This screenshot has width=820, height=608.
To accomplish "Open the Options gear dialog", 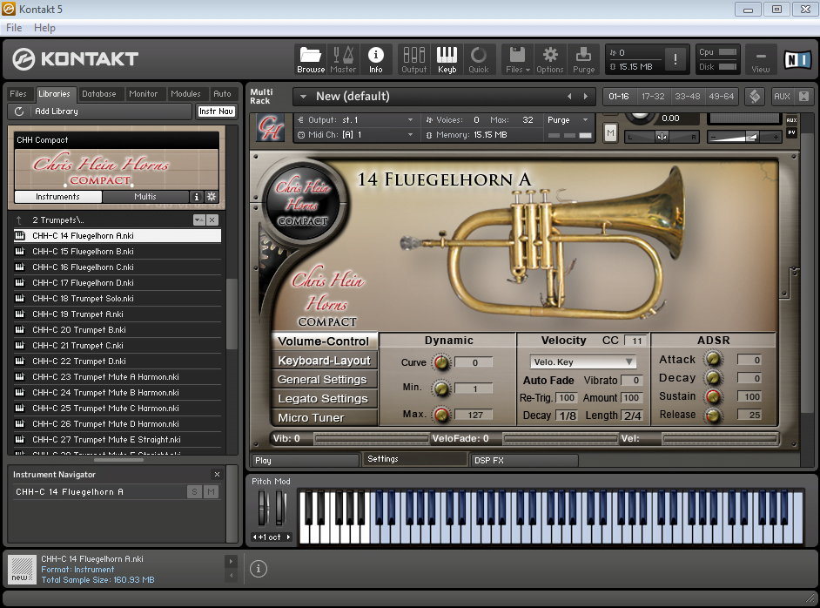I will (549, 59).
